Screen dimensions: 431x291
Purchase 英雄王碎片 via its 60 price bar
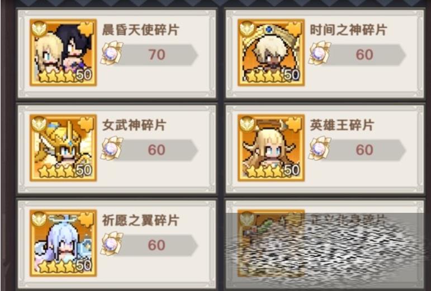coord(364,150)
